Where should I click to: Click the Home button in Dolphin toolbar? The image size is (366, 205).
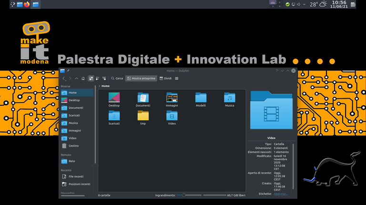[83, 78]
